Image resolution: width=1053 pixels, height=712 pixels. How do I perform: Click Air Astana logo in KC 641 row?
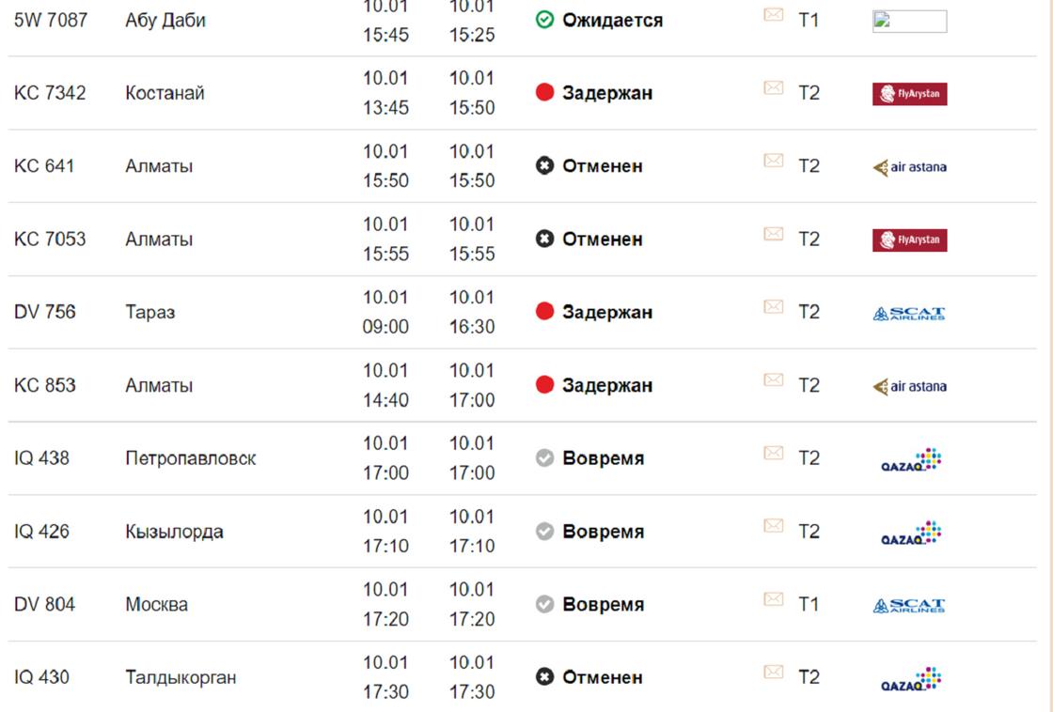tap(910, 167)
